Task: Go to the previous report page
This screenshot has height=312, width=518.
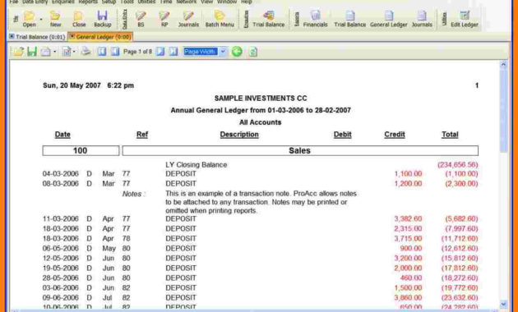Action: pyautogui.click(x=115, y=52)
